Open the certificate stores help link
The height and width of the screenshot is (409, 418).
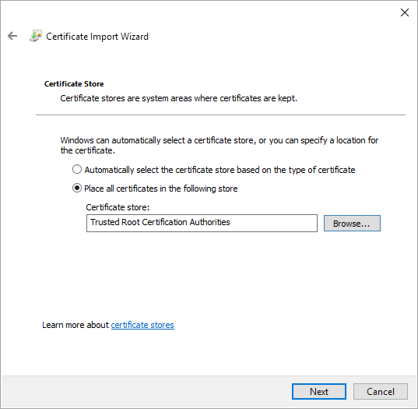point(142,325)
